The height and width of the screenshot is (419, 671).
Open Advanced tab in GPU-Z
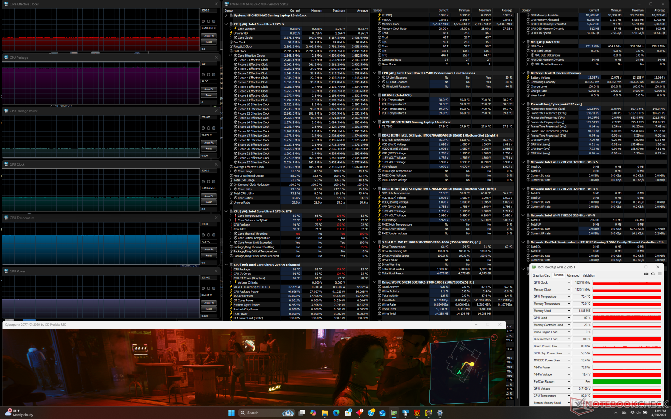pos(573,275)
